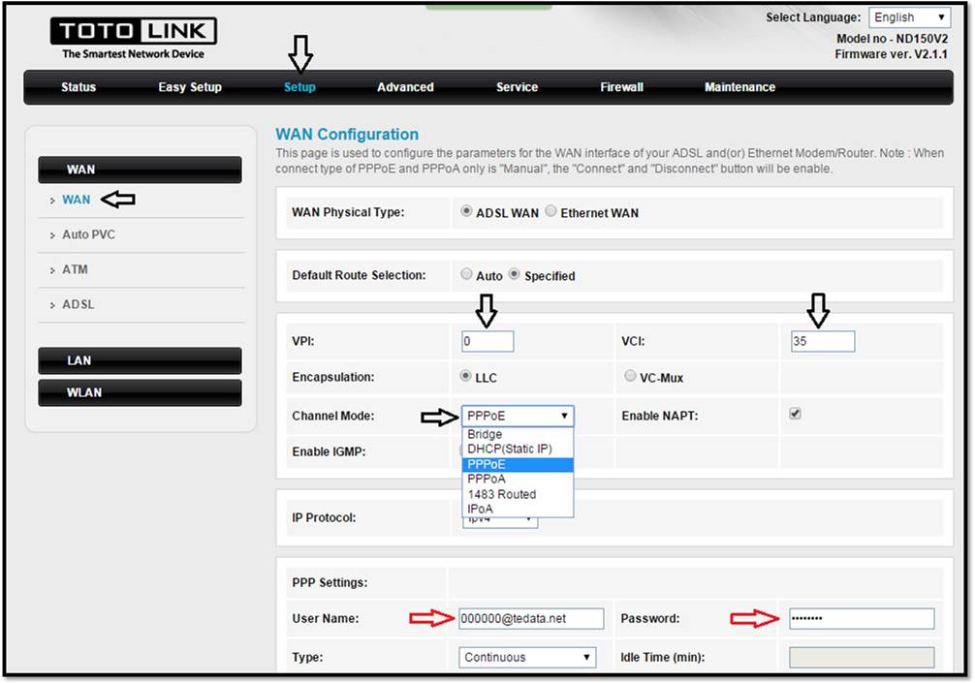This screenshot has width=975, height=683.
Task: Choose PPPoE in the dropdown list
Action: point(518,464)
